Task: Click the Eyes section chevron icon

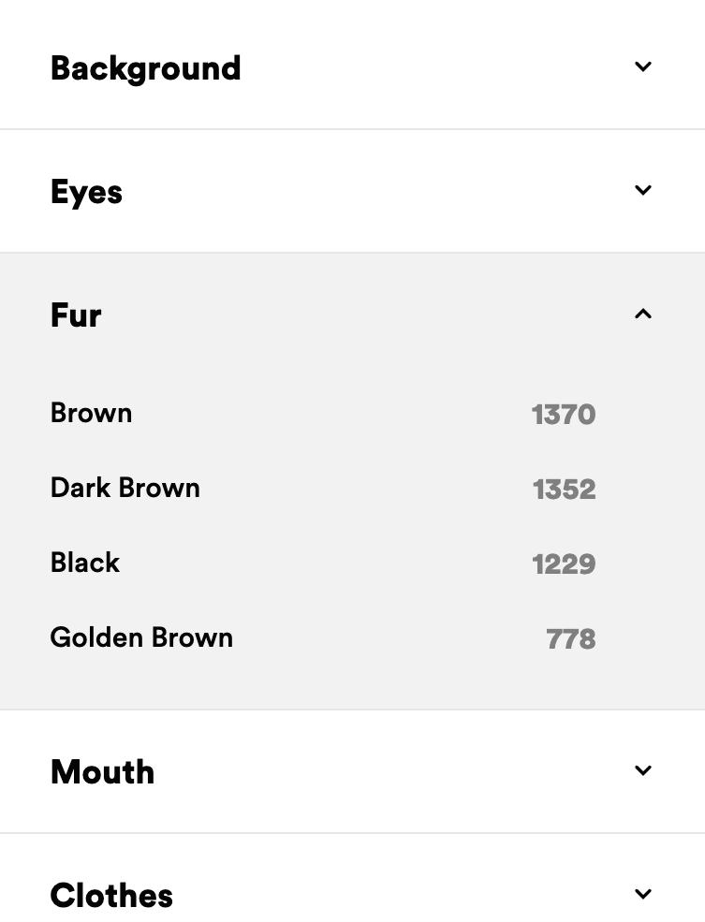Action: (x=643, y=190)
